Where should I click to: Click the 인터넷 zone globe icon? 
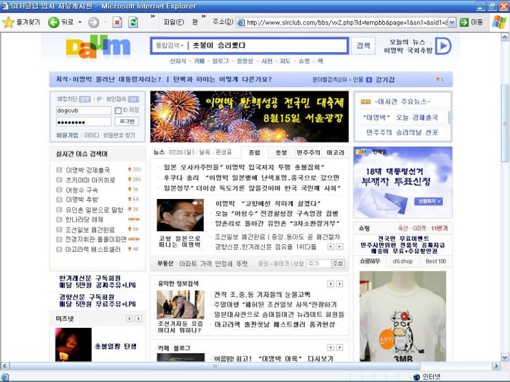[417, 377]
